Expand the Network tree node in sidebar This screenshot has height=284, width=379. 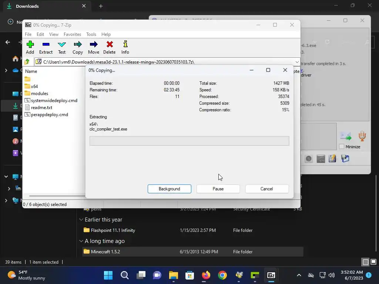[6, 200]
